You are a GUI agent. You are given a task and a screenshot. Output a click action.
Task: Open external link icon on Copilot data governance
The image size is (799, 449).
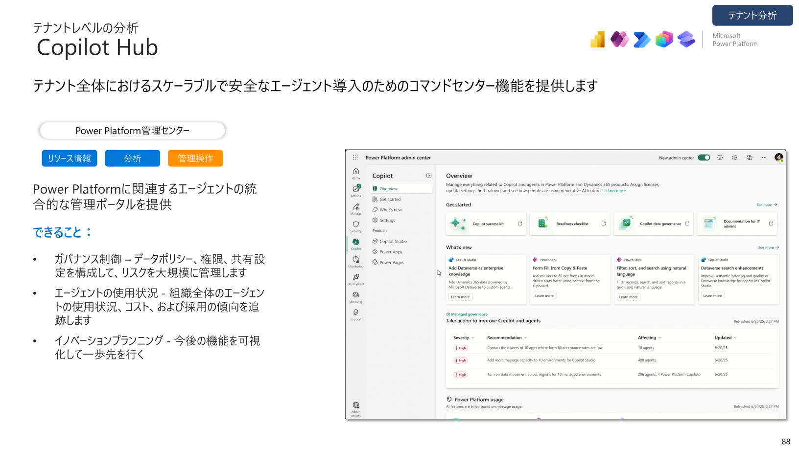pyautogui.click(x=687, y=224)
